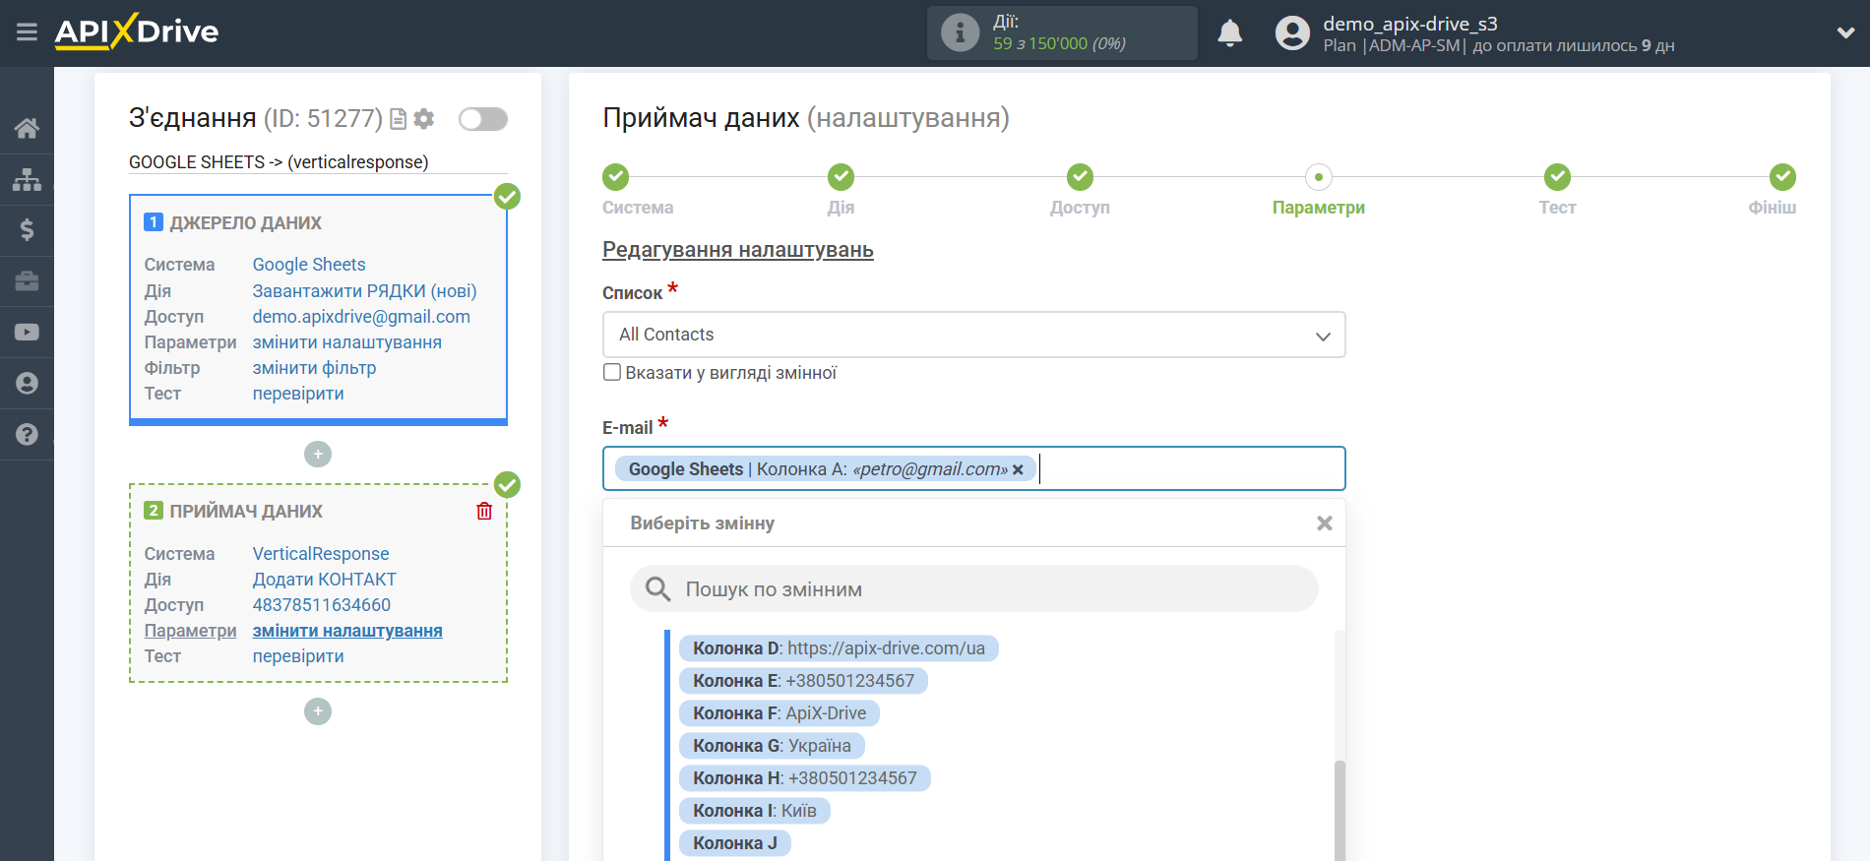Focus the Пошук по змінним search field
The image size is (1870, 861).
pyautogui.click(x=973, y=588)
